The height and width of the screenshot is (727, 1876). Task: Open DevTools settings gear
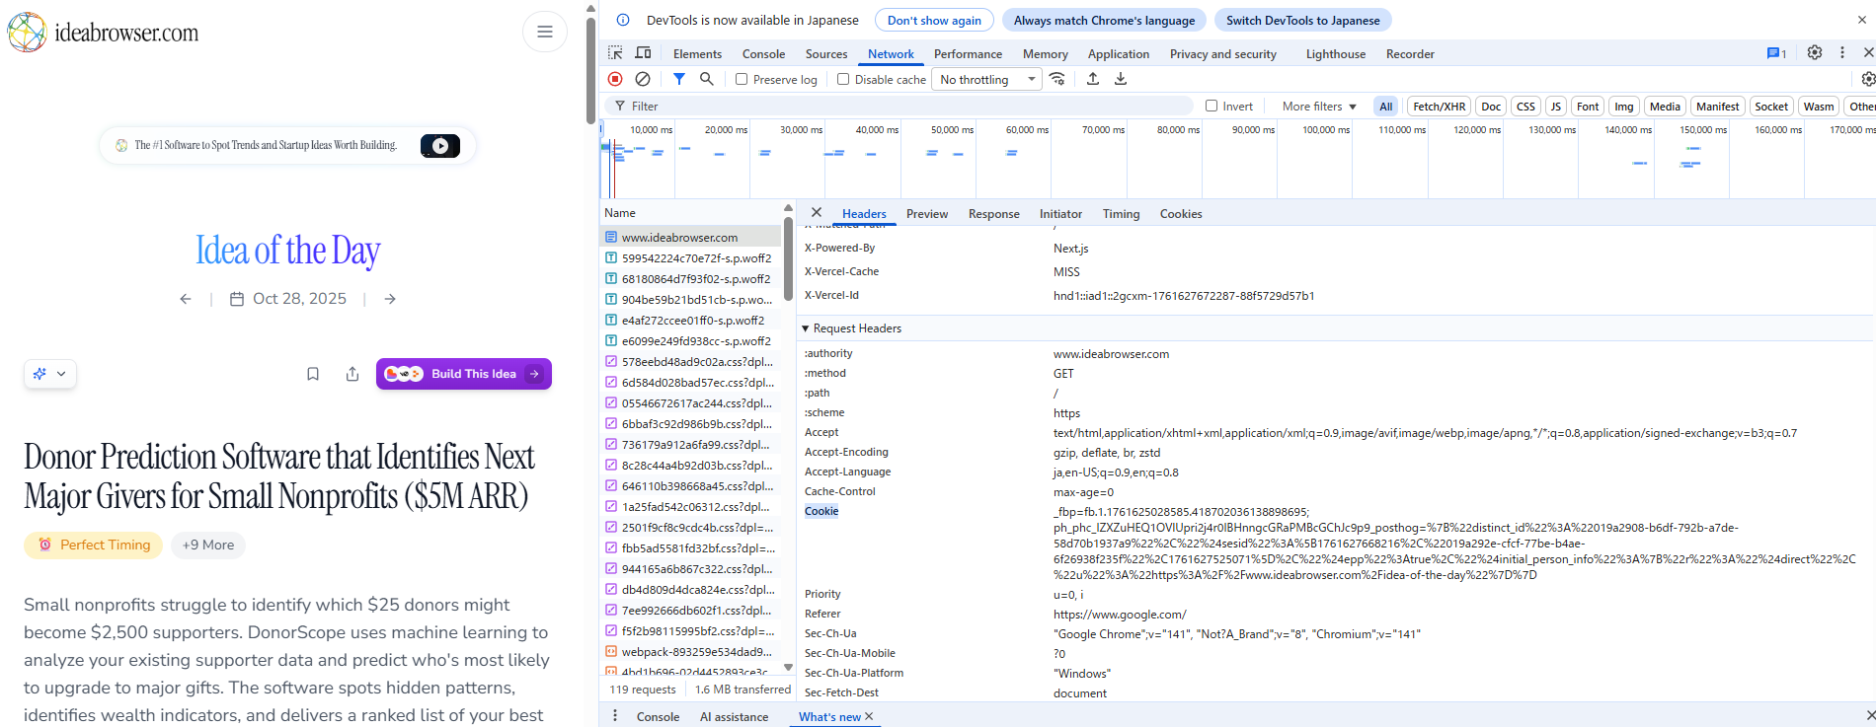pos(1814,53)
